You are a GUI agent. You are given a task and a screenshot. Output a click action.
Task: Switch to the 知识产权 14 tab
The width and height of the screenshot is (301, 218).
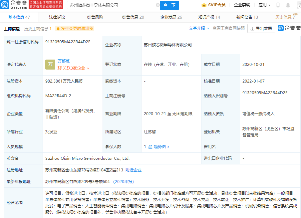209,17
